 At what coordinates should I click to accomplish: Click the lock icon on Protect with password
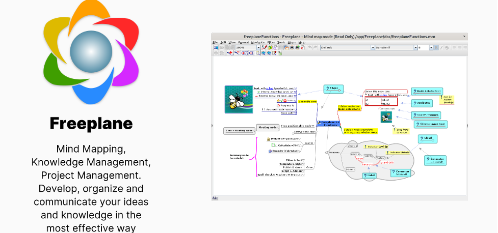coord(269,139)
